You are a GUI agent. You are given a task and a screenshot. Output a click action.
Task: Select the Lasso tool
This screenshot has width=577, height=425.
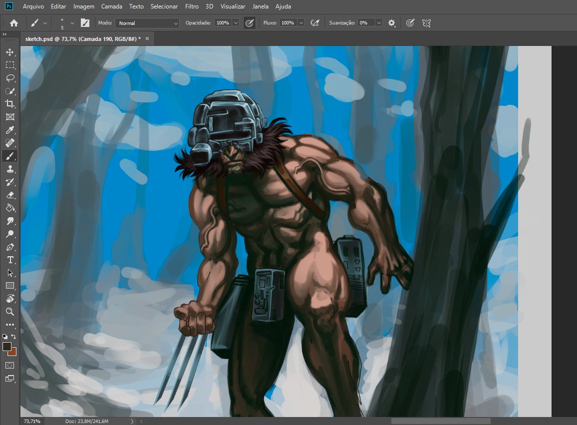(x=10, y=78)
